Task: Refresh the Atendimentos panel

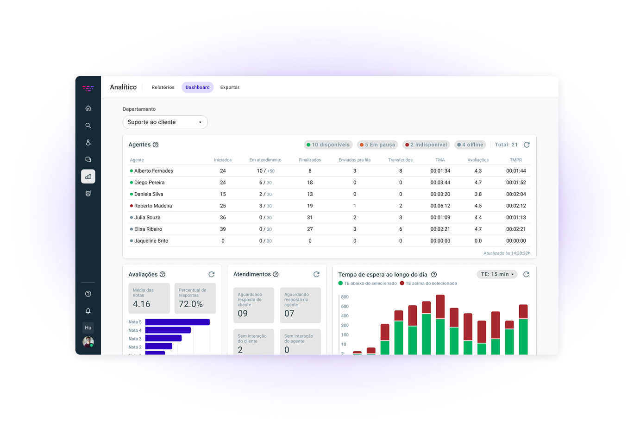Action: (x=316, y=274)
